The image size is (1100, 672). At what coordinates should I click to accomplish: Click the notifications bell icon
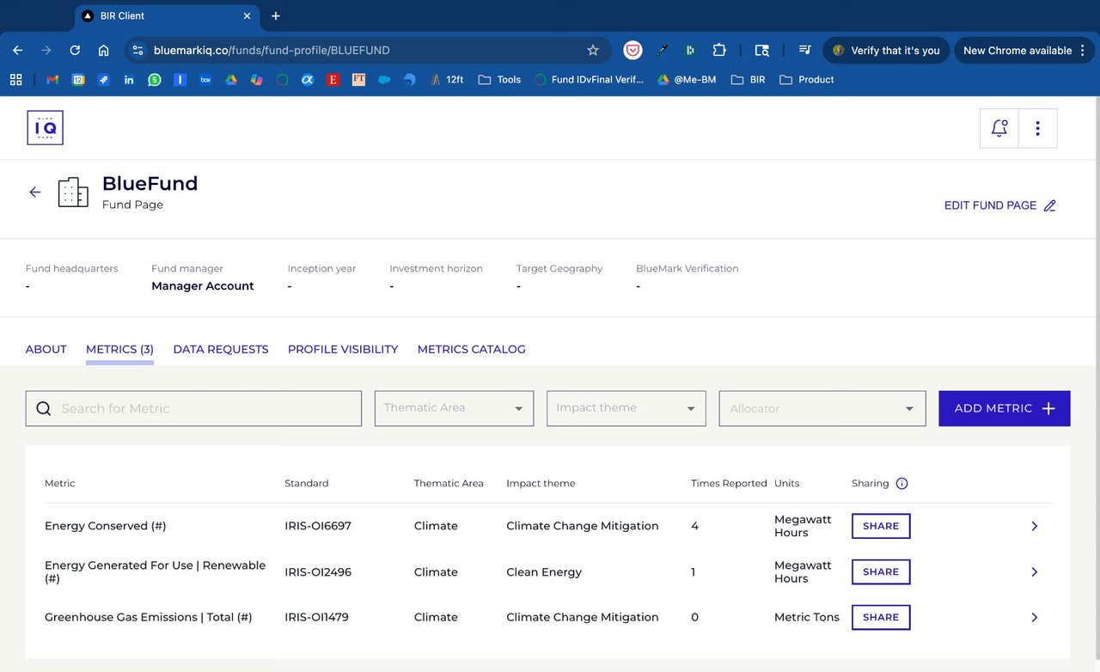(x=999, y=128)
